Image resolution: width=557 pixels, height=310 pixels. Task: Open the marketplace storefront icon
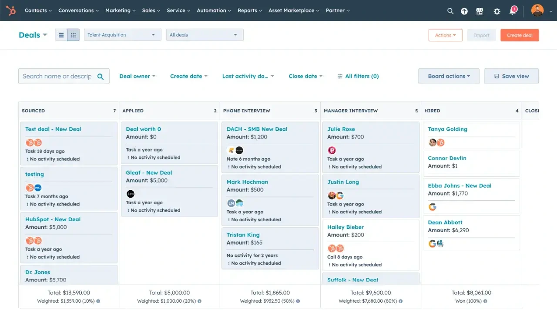click(480, 11)
